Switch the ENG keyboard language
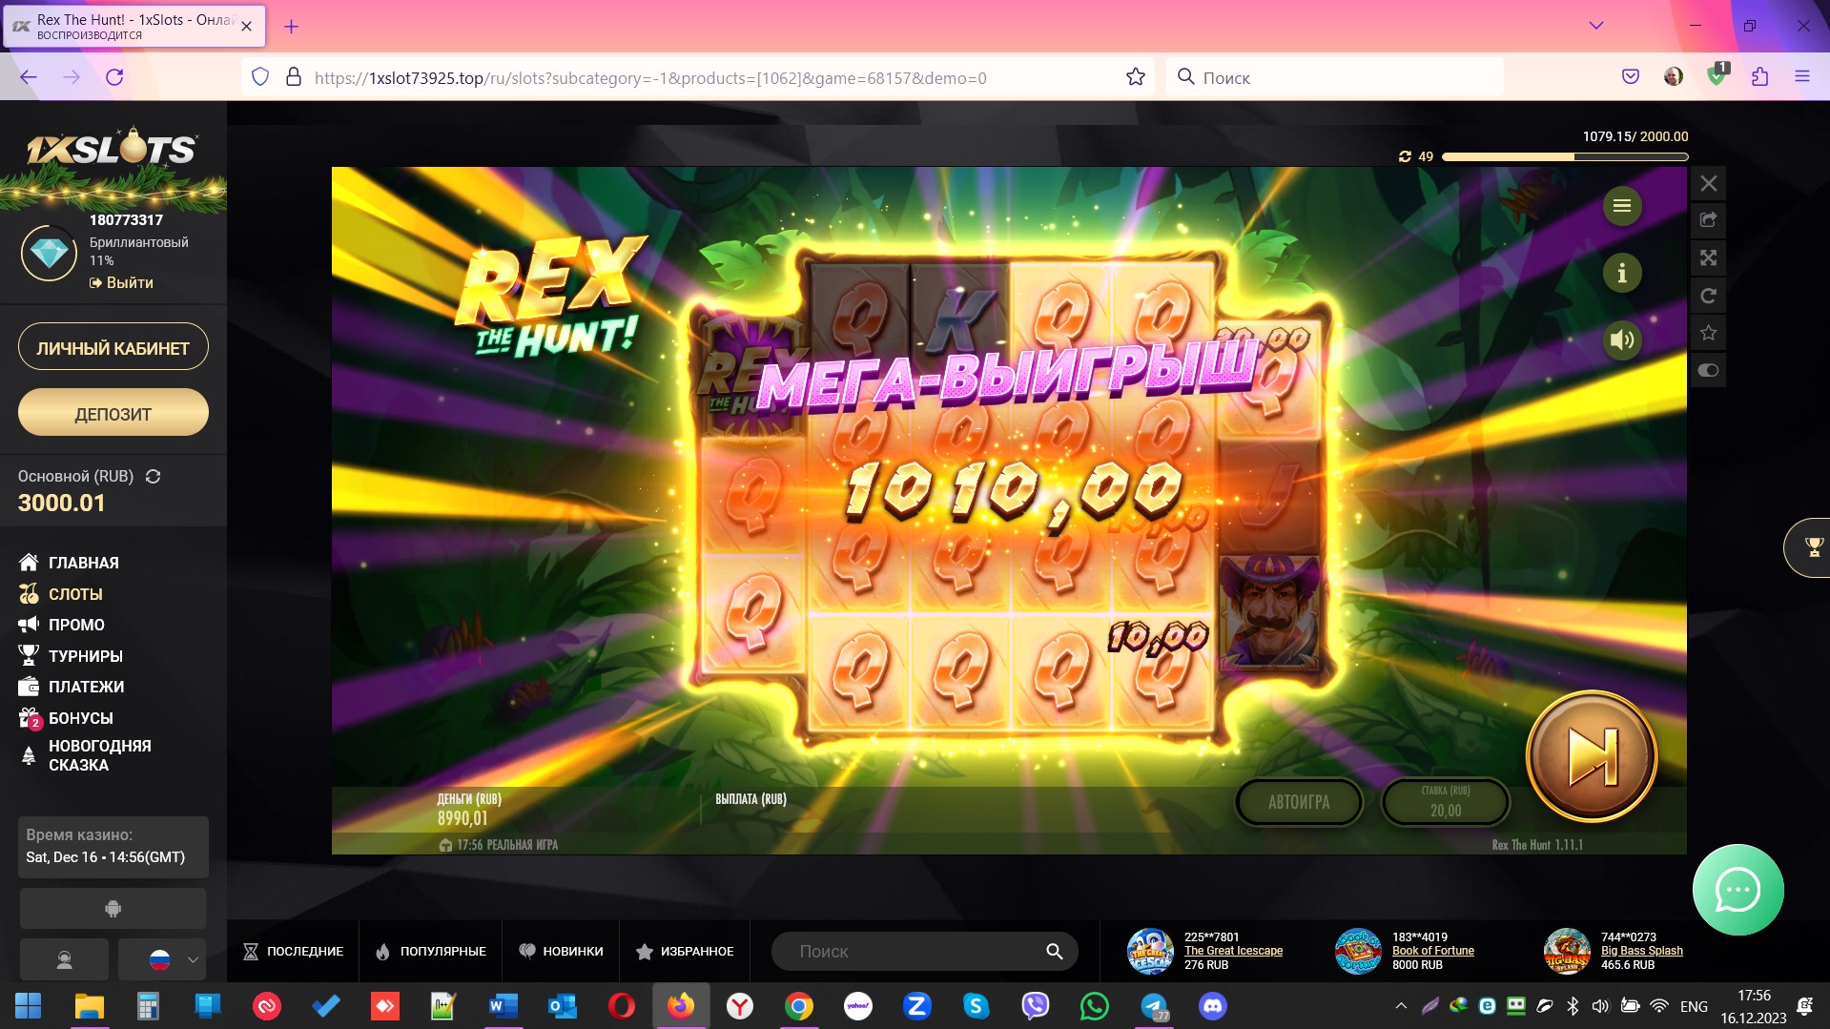This screenshot has height=1029, width=1830. [x=1694, y=1006]
